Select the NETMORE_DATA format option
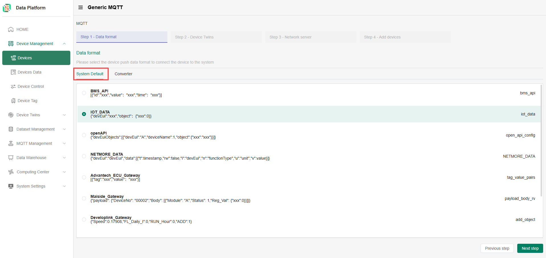Screen dimensions: 546x258 point(84,156)
